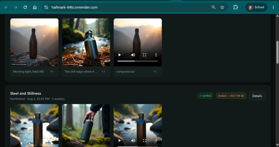This screenshot has height=147, width=279.
Task: Click the 1:1 badge beside composed ad
Action: (155, 72)
